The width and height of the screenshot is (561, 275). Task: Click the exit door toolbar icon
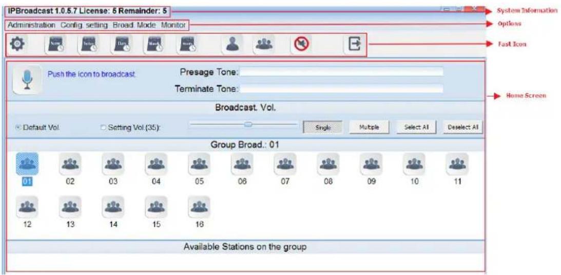coord(355,45)
